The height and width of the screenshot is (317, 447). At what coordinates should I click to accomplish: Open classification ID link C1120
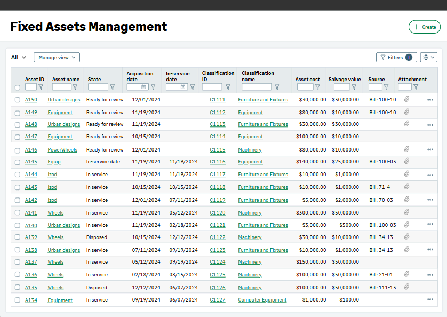pyautogui.click(x=218, y=213)
